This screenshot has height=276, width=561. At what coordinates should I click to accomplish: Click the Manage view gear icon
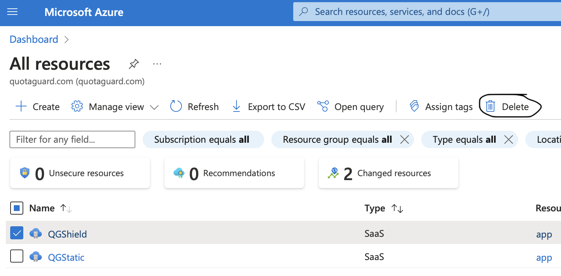click(x=77, y=107)
